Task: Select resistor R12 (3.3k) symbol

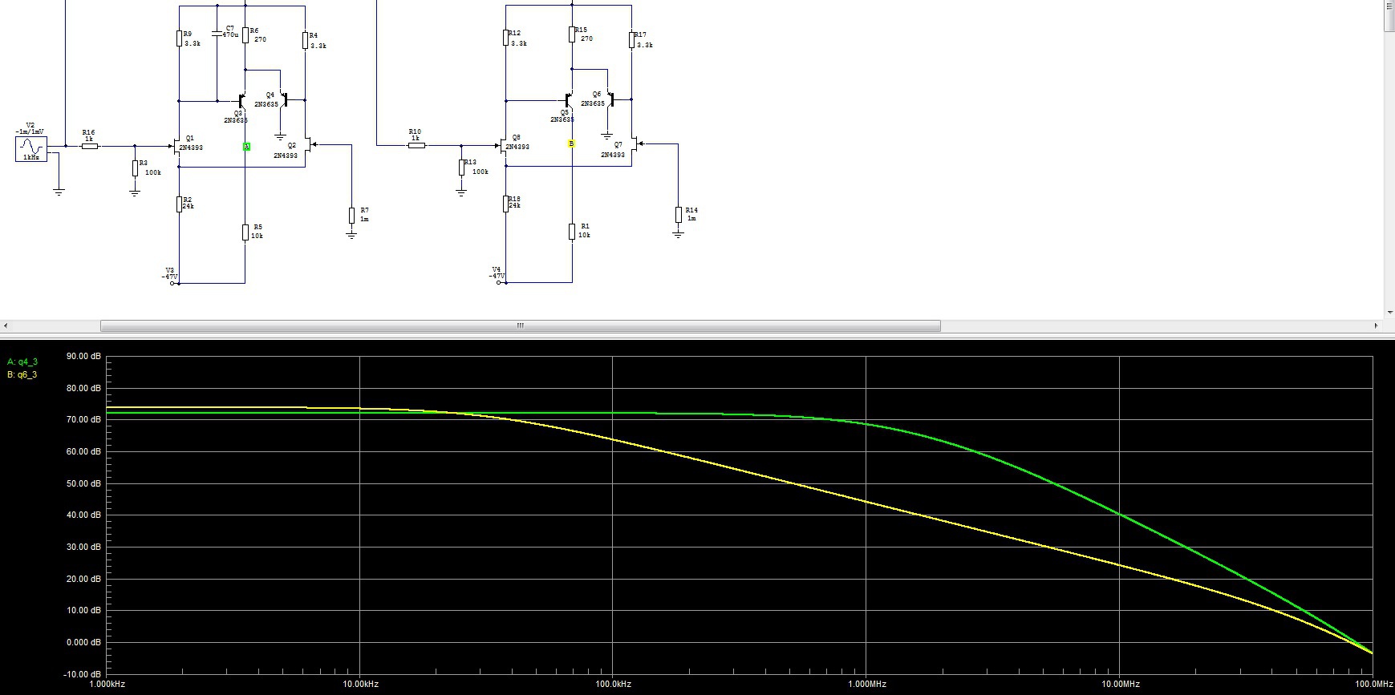Action: point(506,38)
